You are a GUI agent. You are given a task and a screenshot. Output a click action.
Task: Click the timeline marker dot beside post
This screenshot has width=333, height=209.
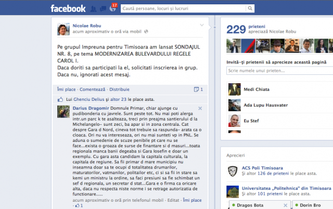[215, 28]
